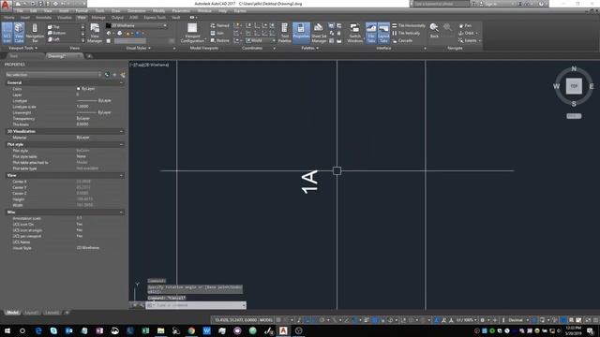
Task: Expand the Visual Styles panel
Action: pos(138,48)
